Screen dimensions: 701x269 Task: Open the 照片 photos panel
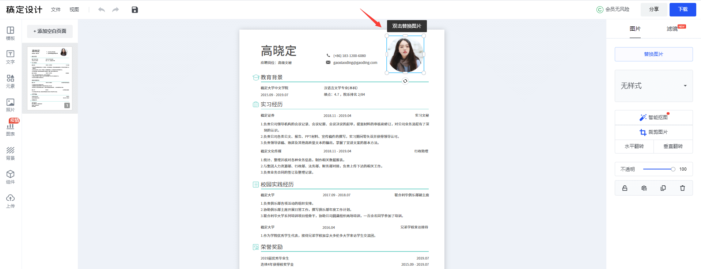click(10, 105)
